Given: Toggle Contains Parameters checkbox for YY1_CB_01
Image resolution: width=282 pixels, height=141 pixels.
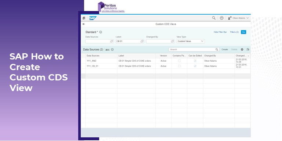Looking at the screenshot, I should click(179, 66).
